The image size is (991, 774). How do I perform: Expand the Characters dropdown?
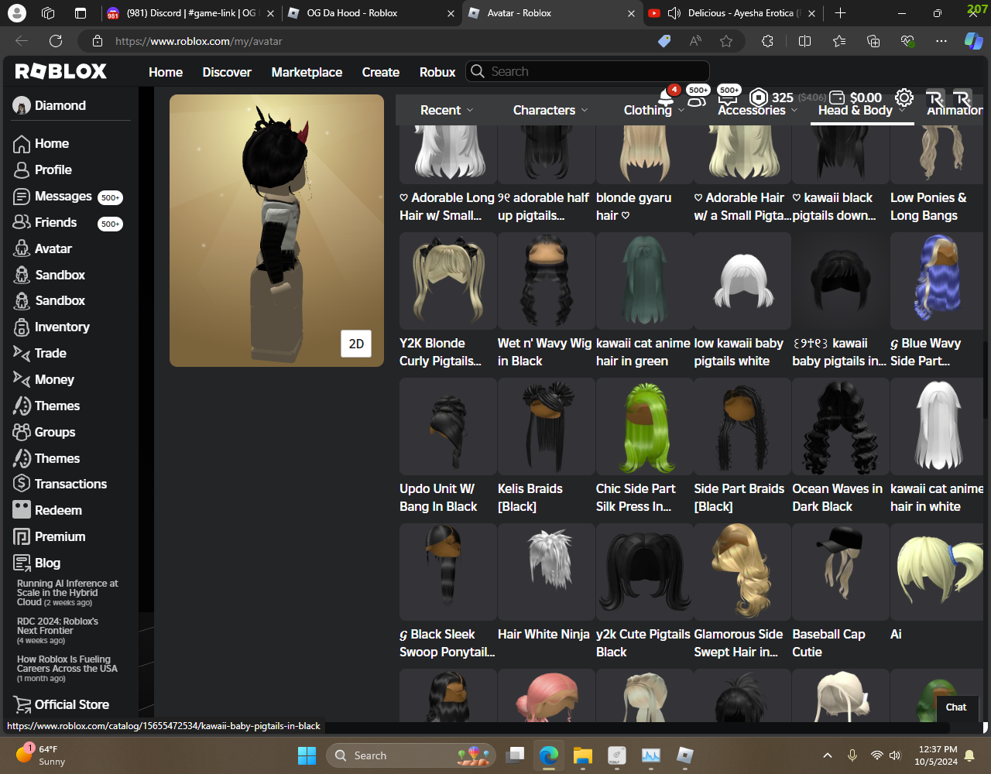(550, 110)
